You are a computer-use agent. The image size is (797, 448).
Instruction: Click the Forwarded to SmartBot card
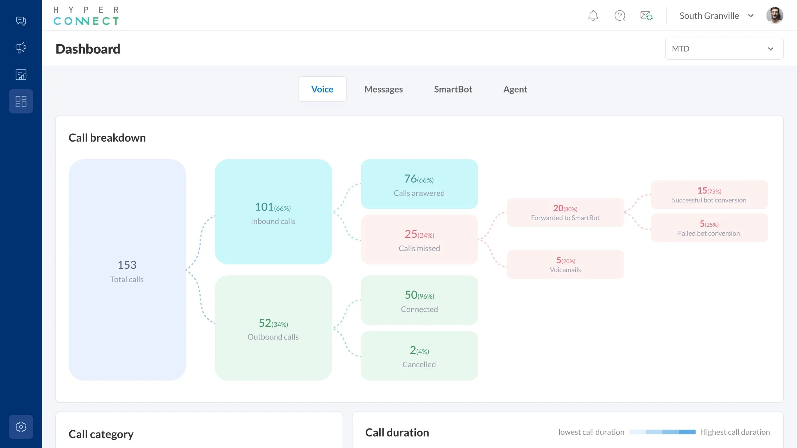565,213
